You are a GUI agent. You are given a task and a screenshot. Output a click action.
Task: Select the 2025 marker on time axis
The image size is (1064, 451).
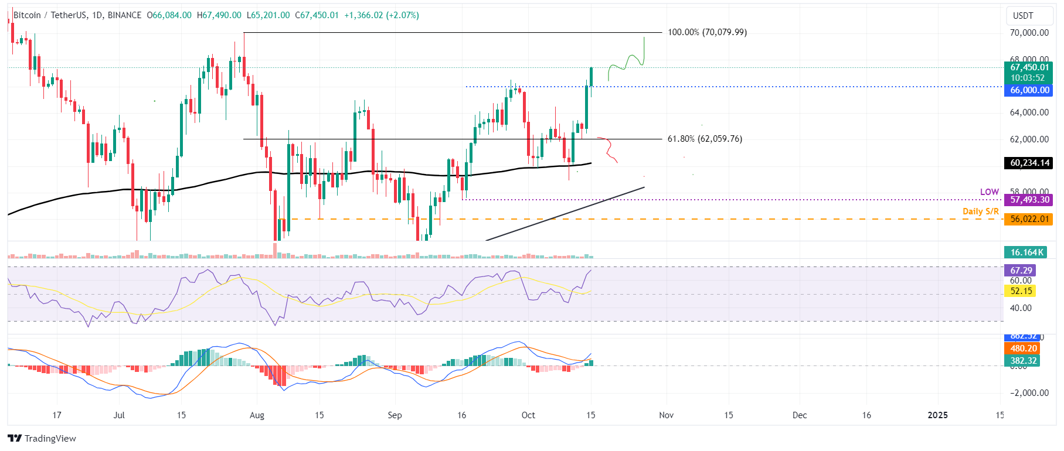pos(937,415)
